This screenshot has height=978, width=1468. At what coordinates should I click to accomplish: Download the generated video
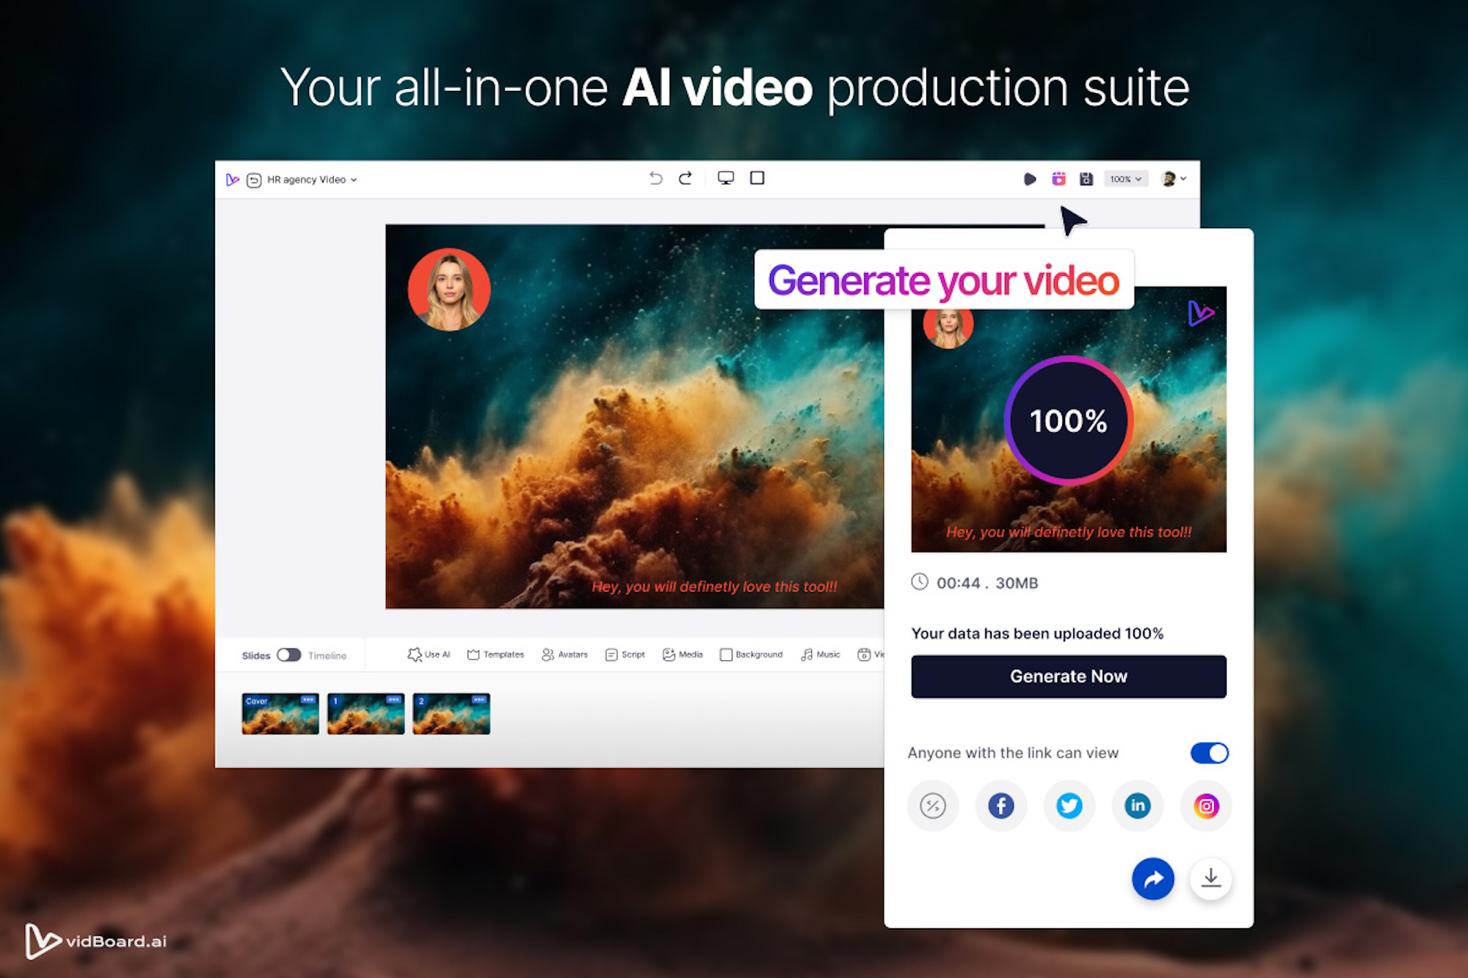click(x=1210, y=879)
